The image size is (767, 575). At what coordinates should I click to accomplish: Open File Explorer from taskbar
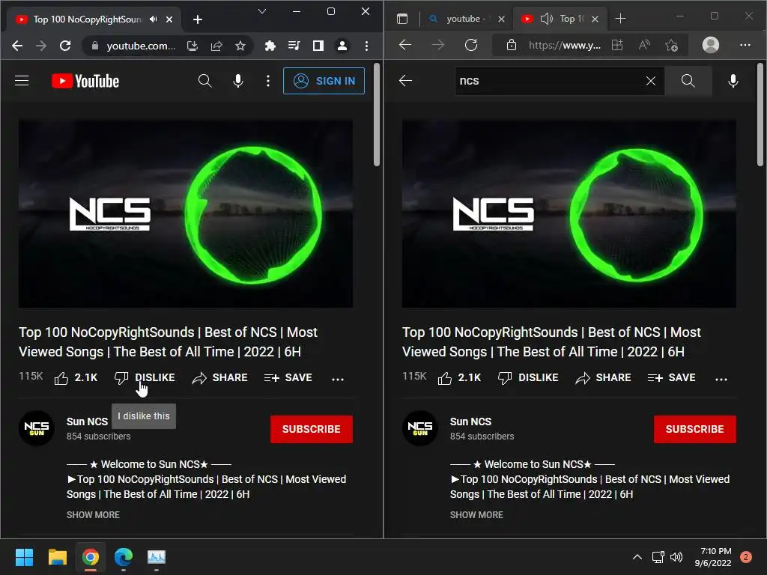point(57,557)
